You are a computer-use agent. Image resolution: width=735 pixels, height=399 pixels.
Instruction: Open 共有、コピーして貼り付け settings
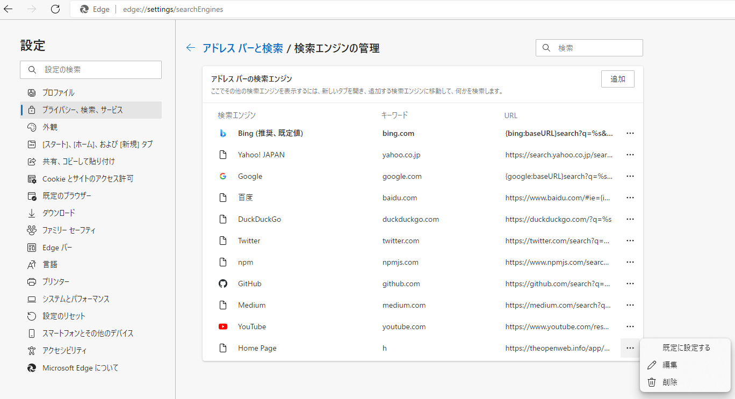point(91,162)
